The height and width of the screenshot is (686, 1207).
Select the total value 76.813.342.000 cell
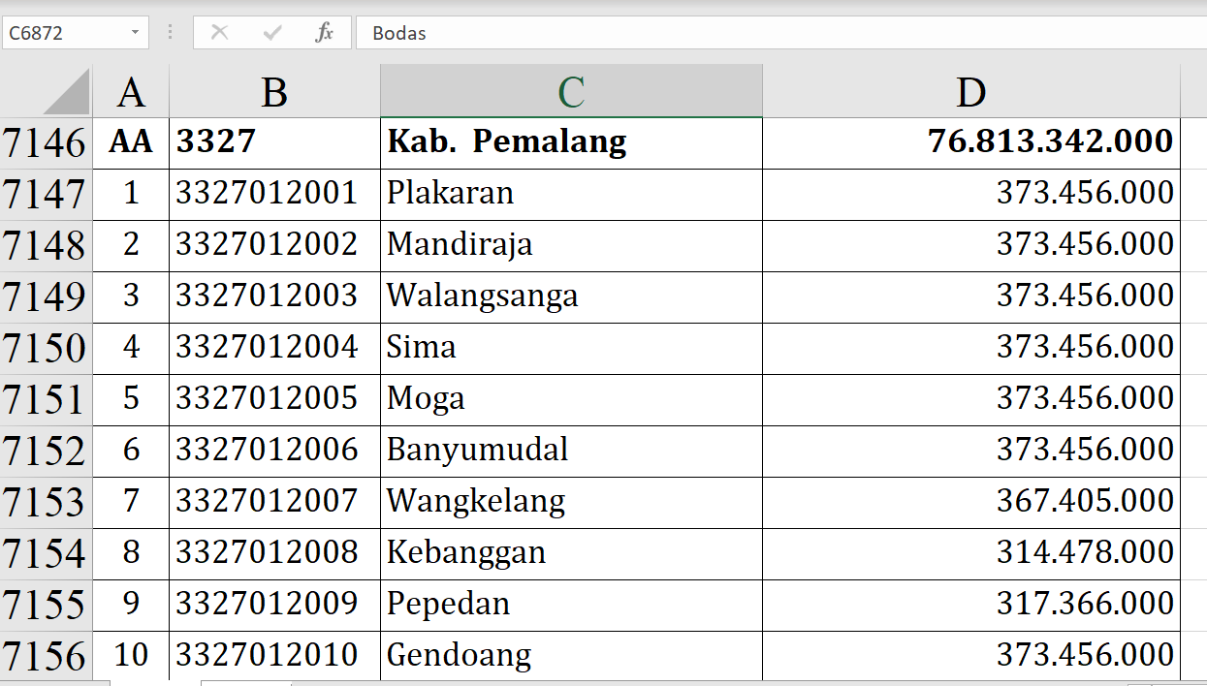click(970, 142)
